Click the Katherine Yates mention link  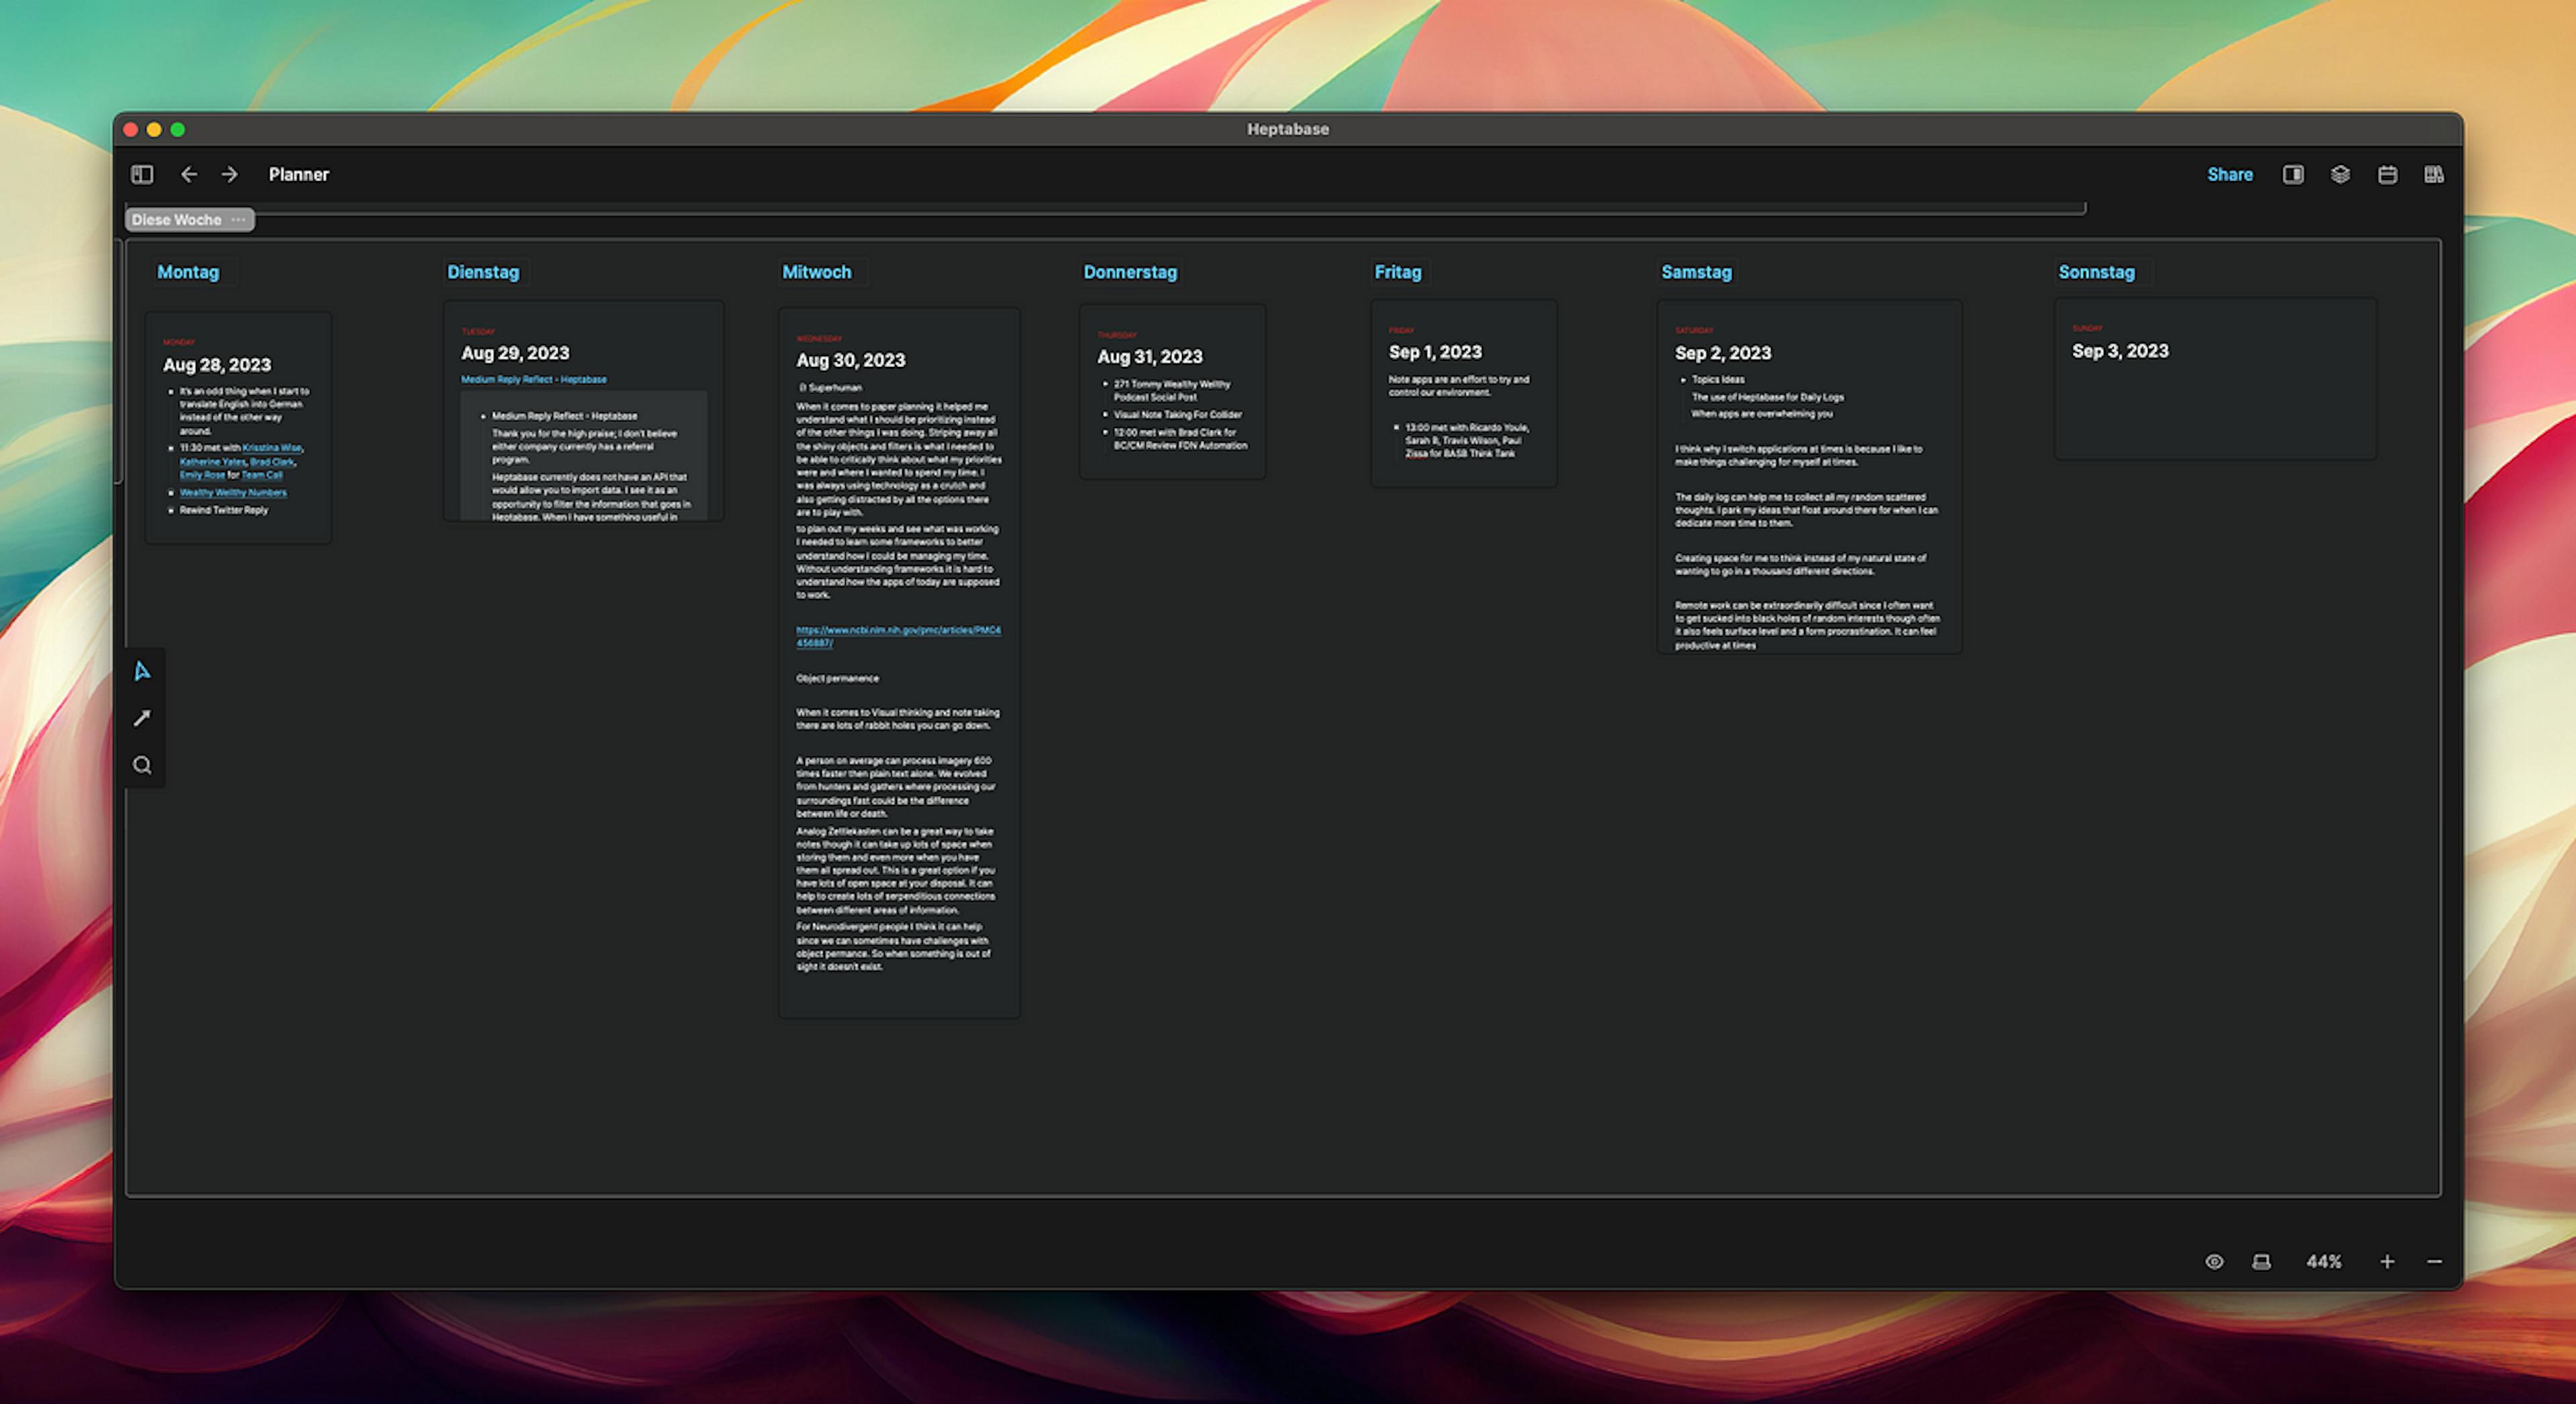[x=212, y=462]
